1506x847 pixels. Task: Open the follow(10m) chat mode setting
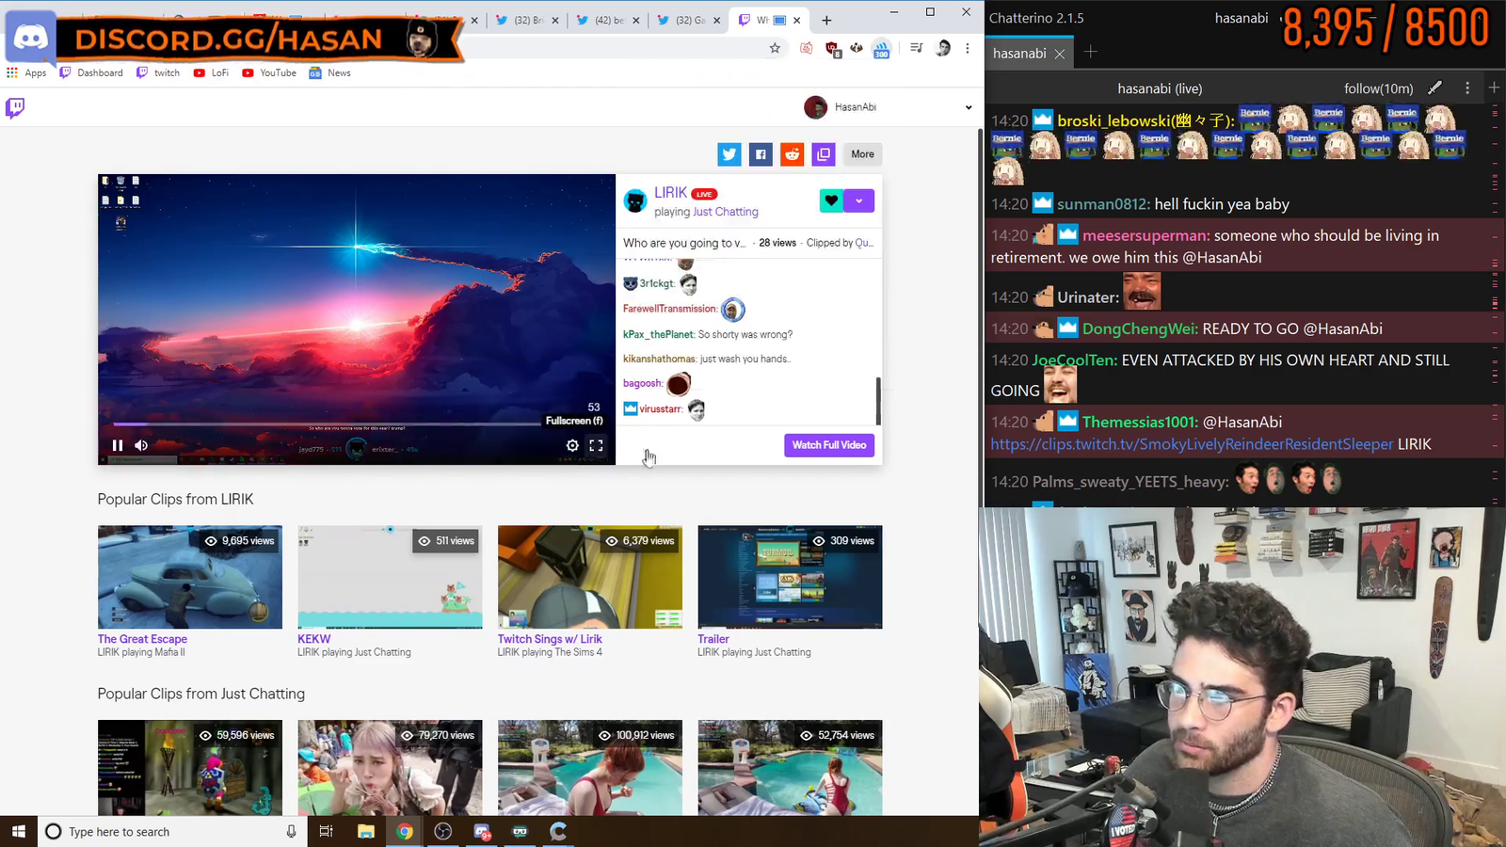pos(1379,88)
